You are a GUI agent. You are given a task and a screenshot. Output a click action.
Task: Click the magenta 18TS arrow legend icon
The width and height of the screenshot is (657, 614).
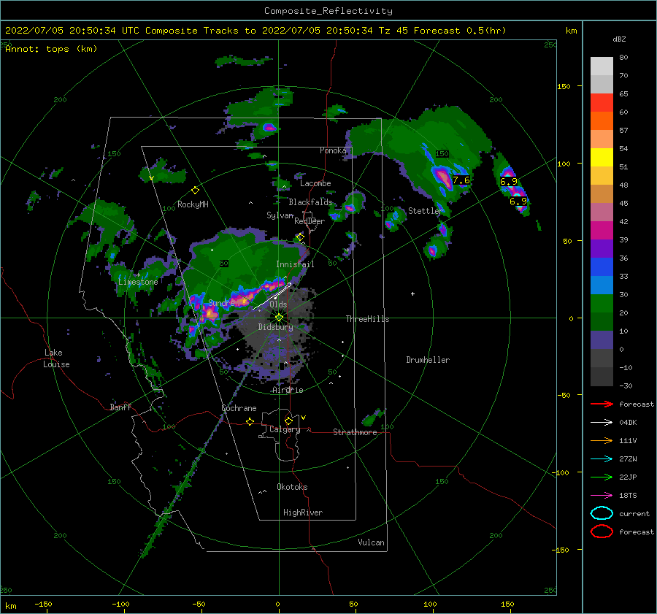click(x=602, y=496)
